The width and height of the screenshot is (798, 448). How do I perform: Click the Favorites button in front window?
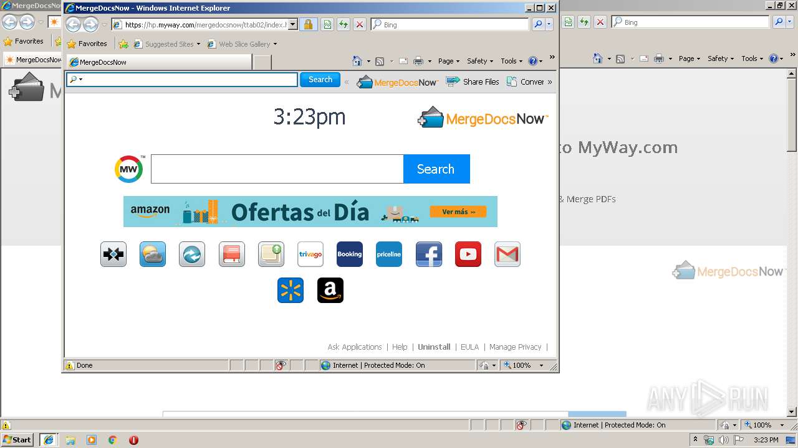click(x=87, y=44)
